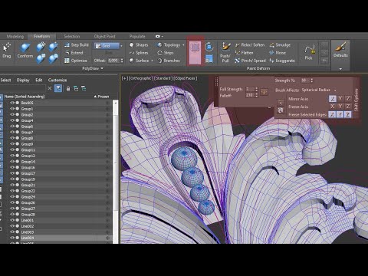Open the Grid draw-on dropdown
The height and width of the screenshot is (276, 368).
[x=121, y=46]
